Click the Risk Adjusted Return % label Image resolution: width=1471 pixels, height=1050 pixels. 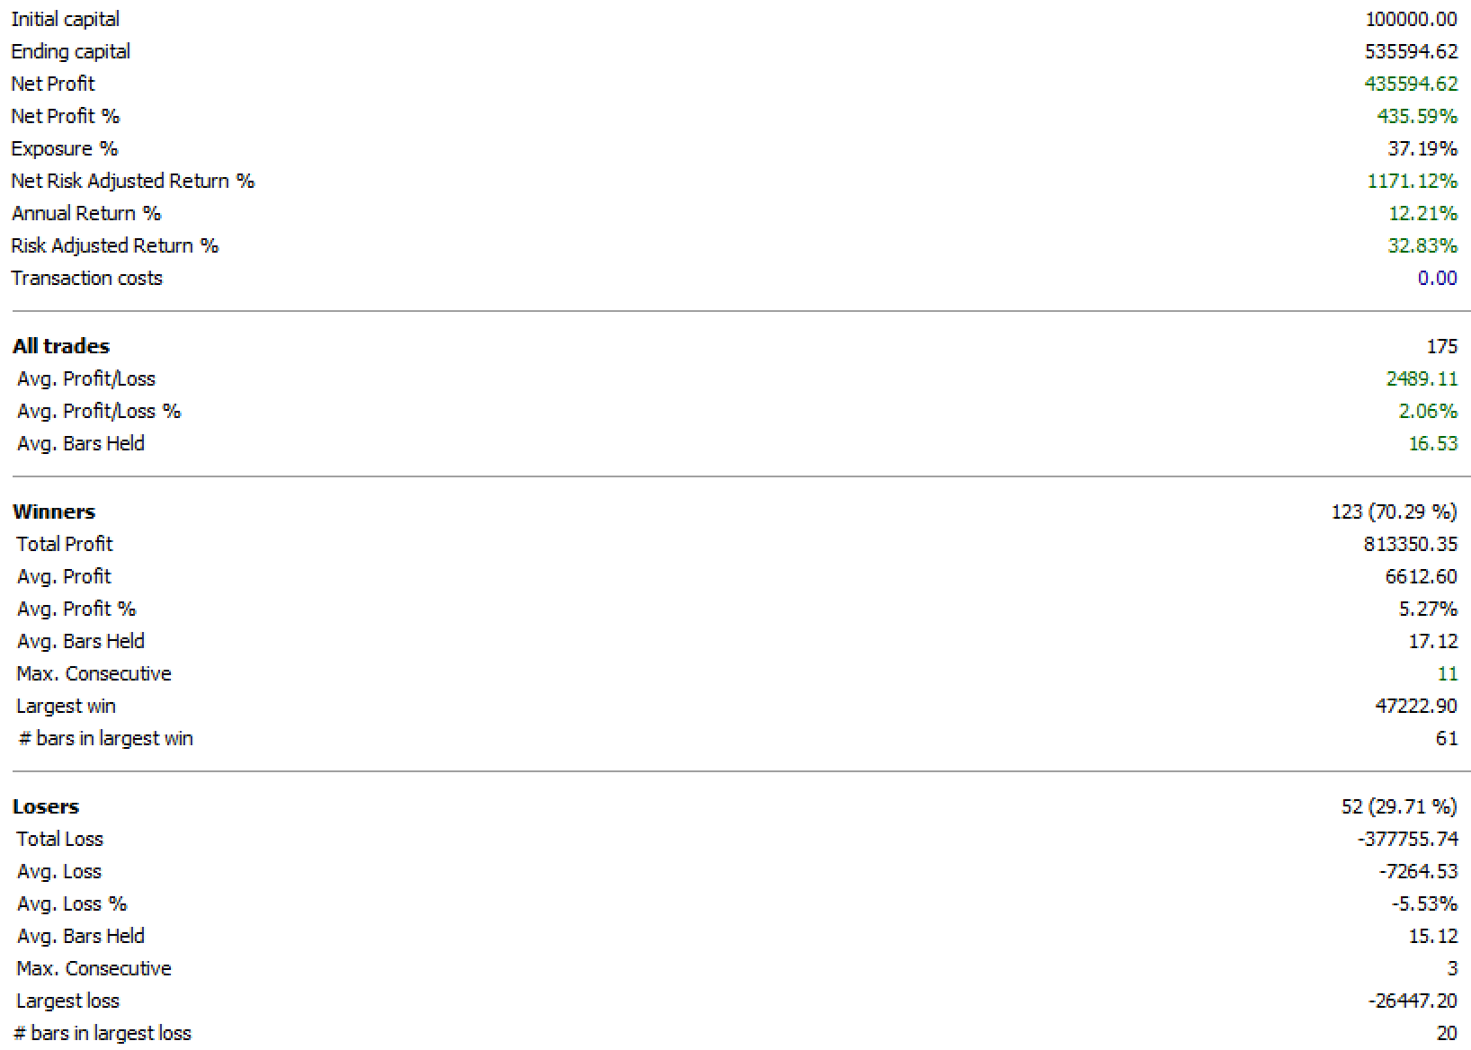(x=114, y=245)
